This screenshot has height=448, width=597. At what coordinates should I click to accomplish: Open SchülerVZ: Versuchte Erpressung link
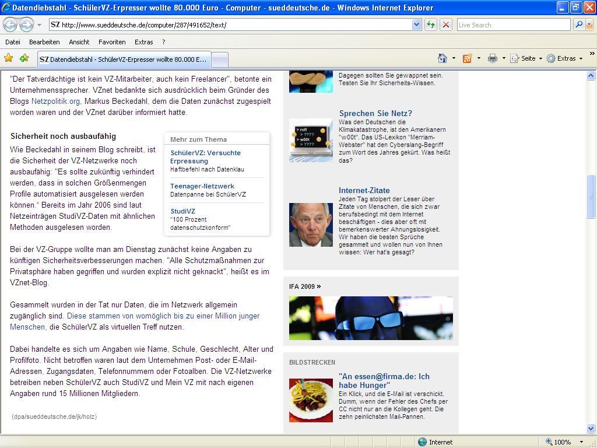pyautogui.click(x=206, y=156)
